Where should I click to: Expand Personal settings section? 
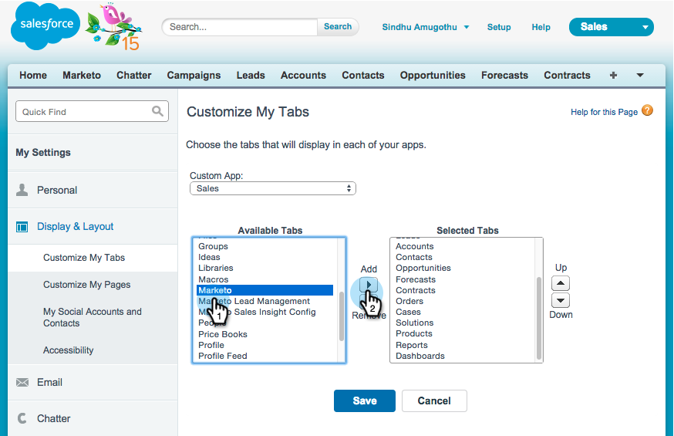pos(93,190)
